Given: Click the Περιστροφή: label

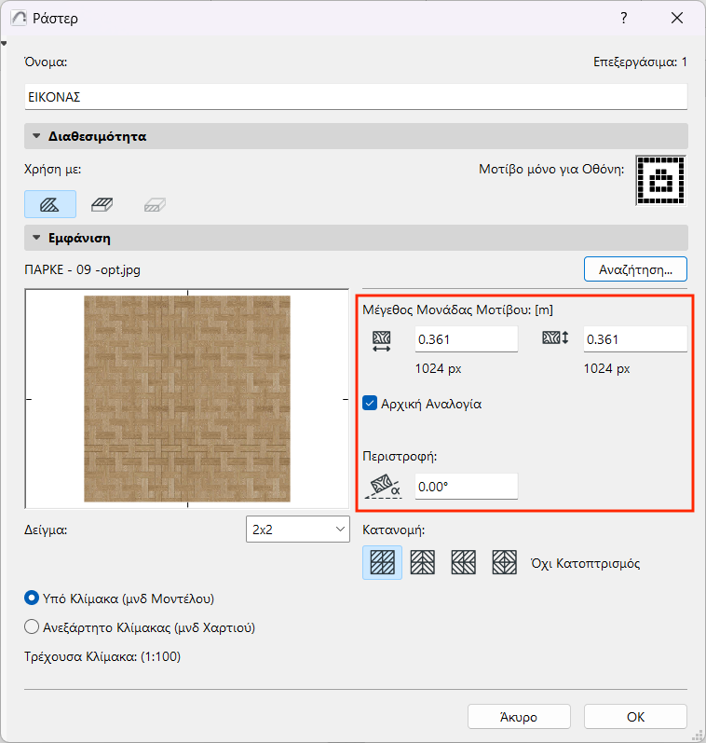Looking at the screenshot, I should [x=400, y=456].
